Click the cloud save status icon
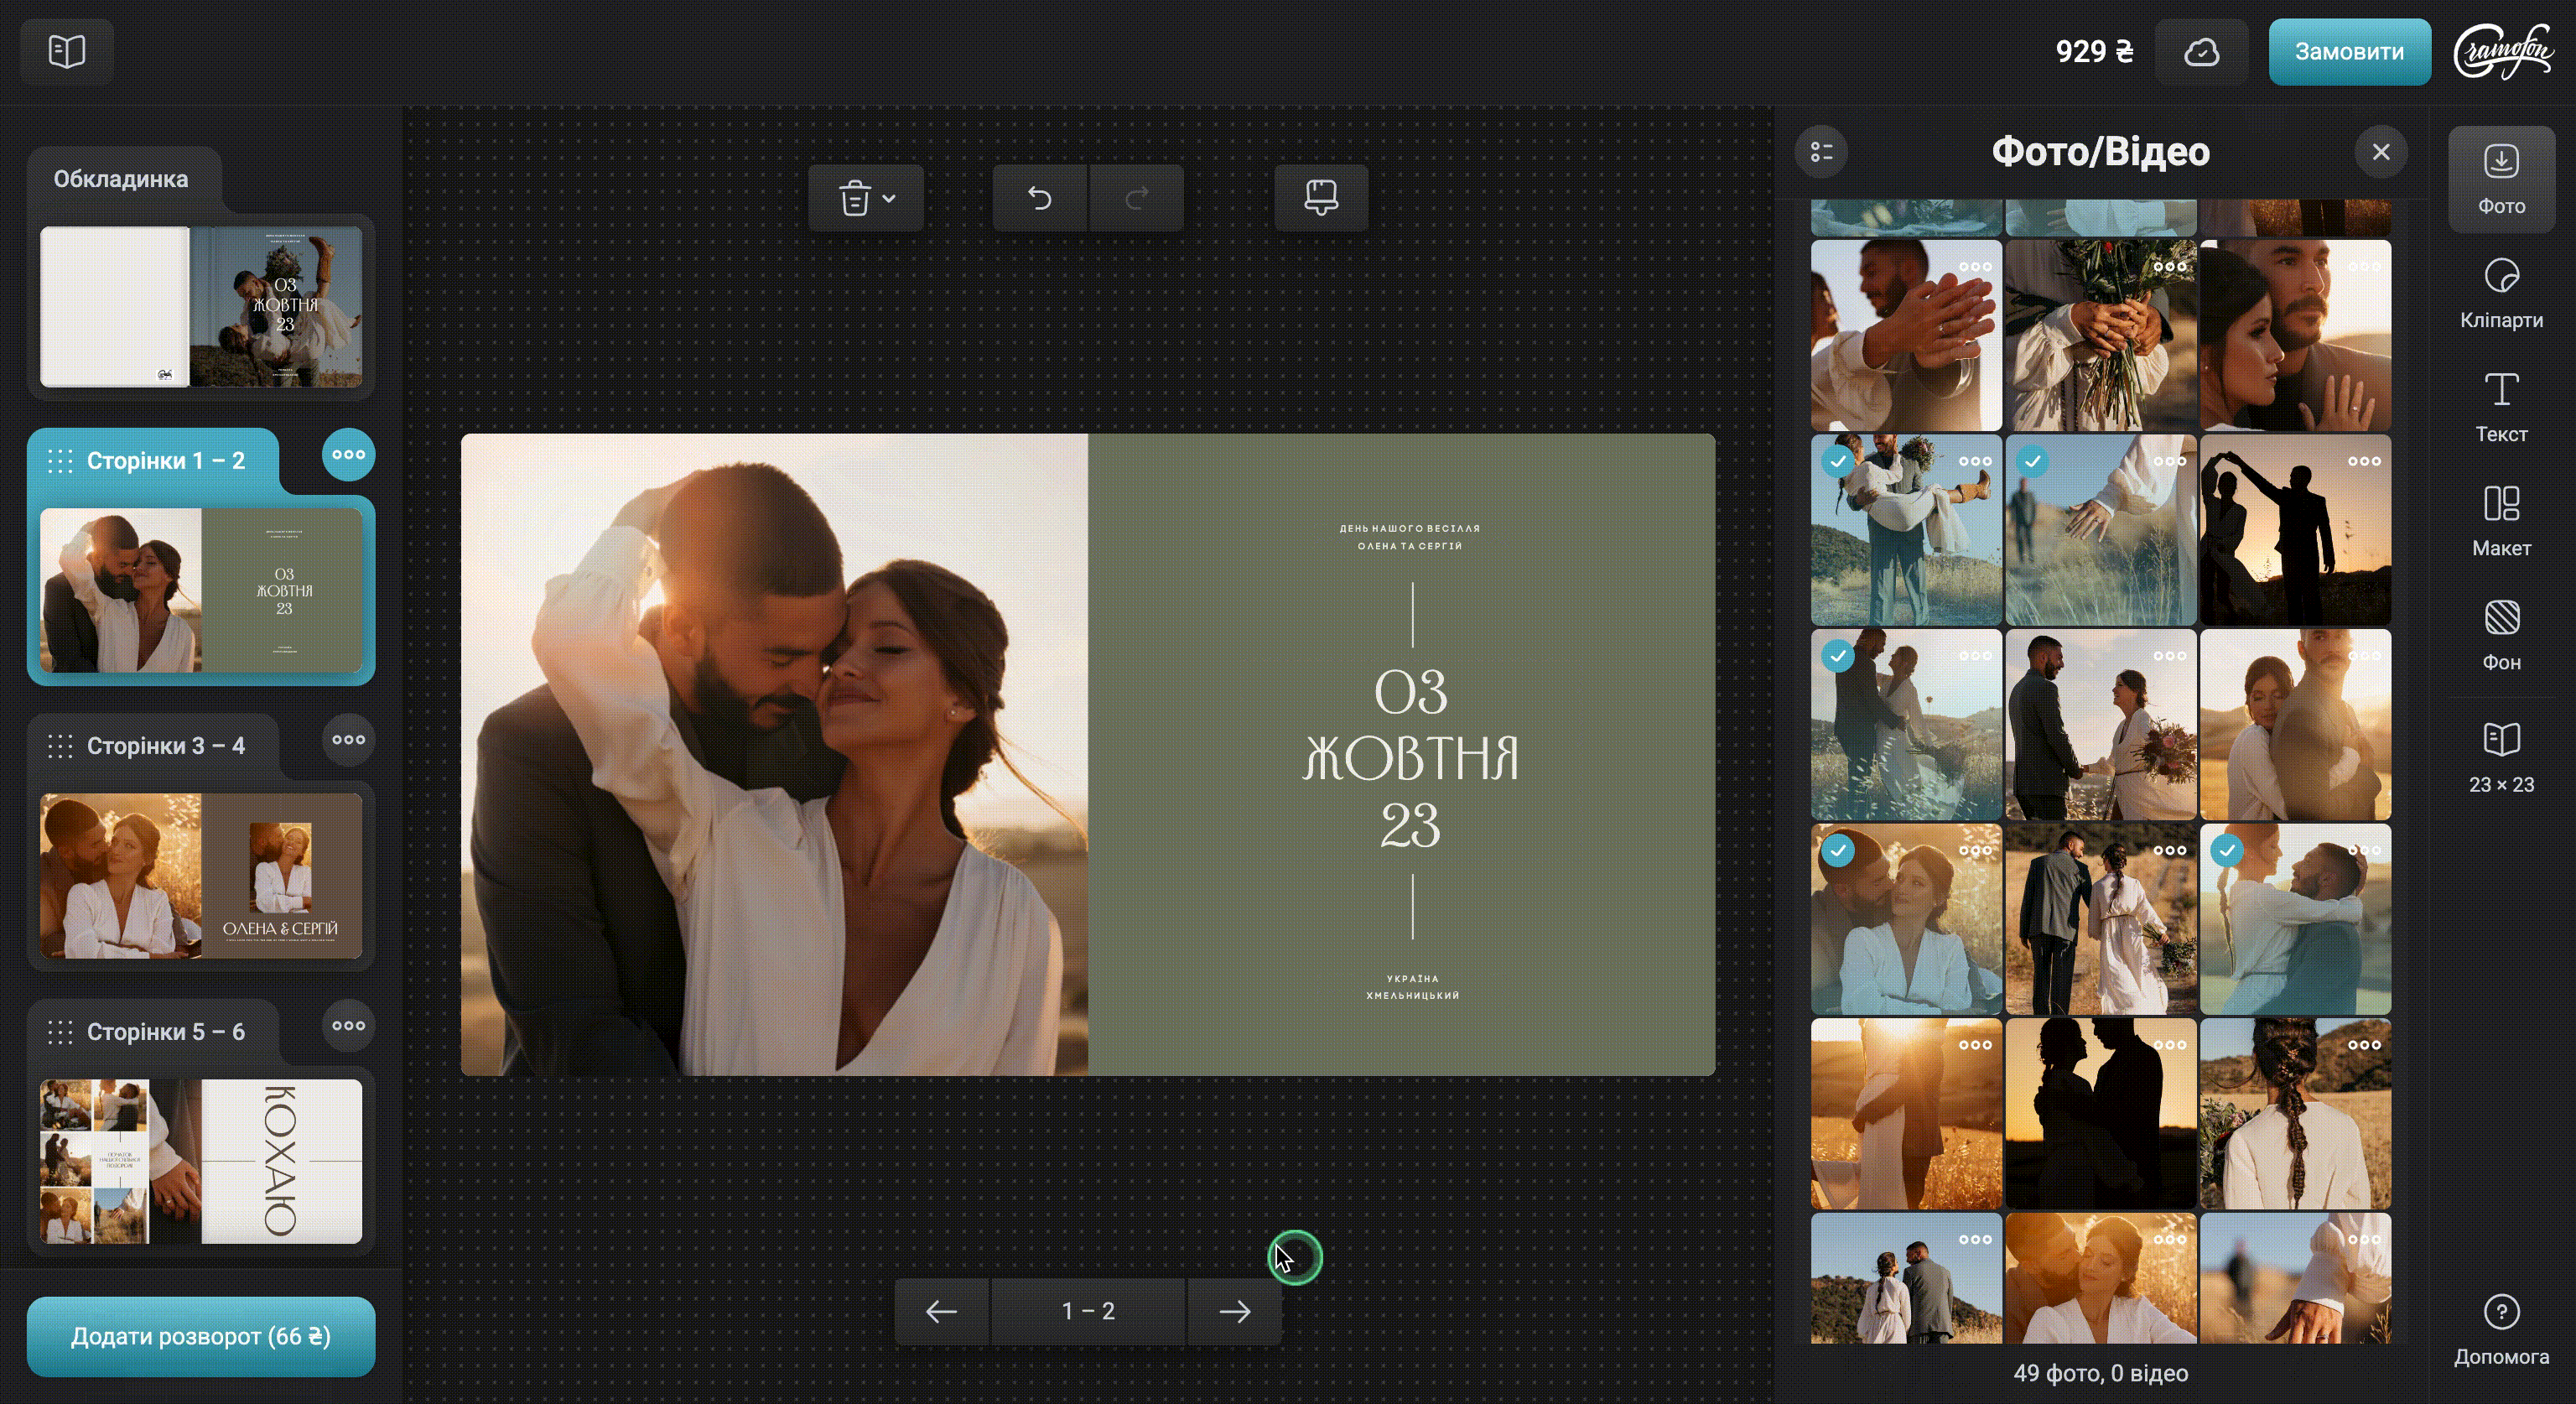Viewport: 2576px width, 1404px height. pyautogui.click(x=2201, y=52)
